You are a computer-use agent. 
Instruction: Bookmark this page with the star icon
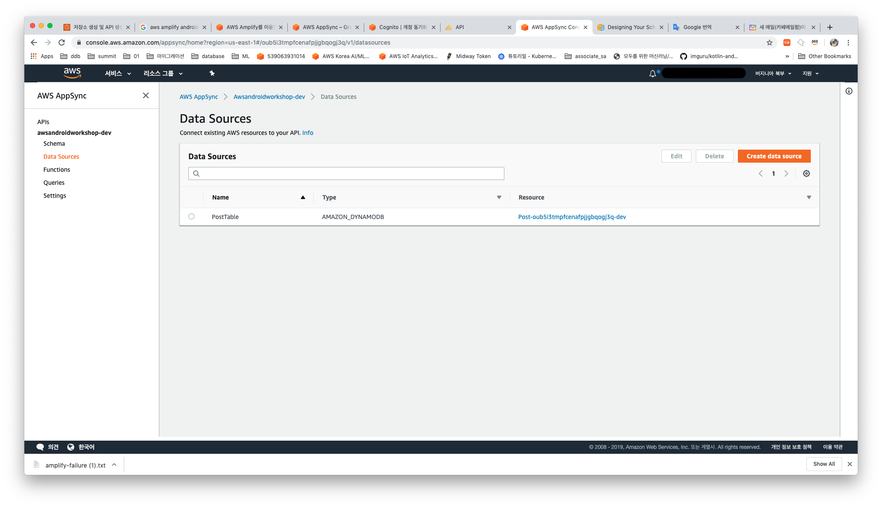[770, 43]
